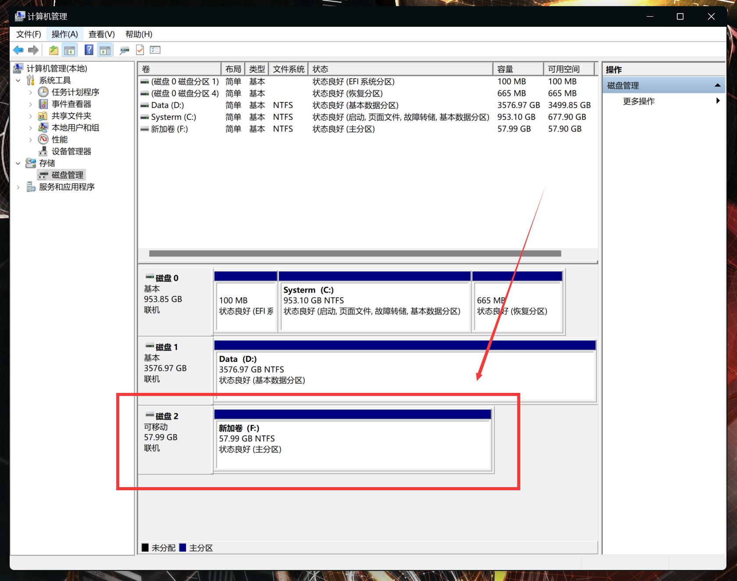Viewport: 737px width, 581px height.
Task: Collapse the 系统工具 tree section
Action: [x=18, y=80]
